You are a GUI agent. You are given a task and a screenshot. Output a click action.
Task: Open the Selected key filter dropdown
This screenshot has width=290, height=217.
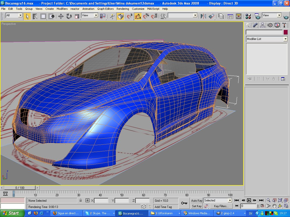(230, 200)
